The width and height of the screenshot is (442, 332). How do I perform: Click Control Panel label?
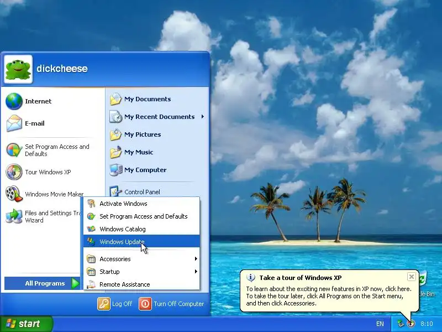pos(142,192)
